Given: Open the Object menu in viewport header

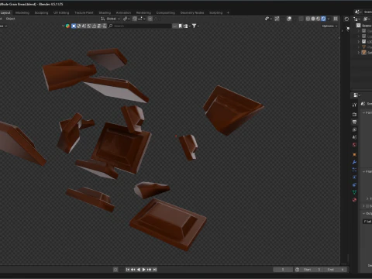Looking at the screenshot, I should point(11,19).
